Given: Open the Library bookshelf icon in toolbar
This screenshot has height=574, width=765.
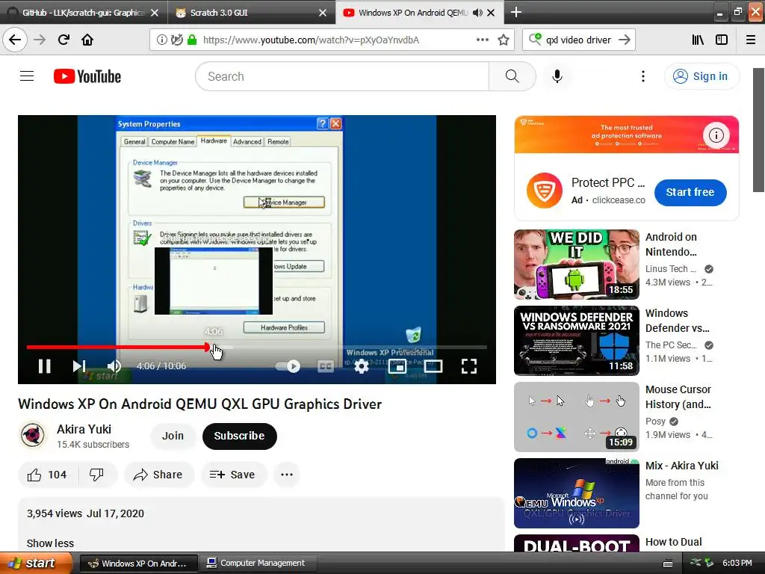Looking at the screenshot, I should click(x=698, y=40).
